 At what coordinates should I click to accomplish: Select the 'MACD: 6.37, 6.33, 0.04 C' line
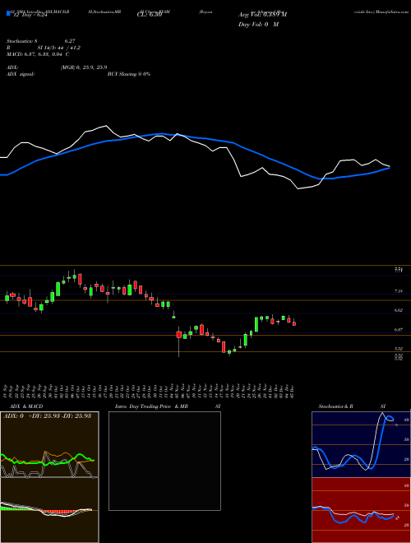38,54
